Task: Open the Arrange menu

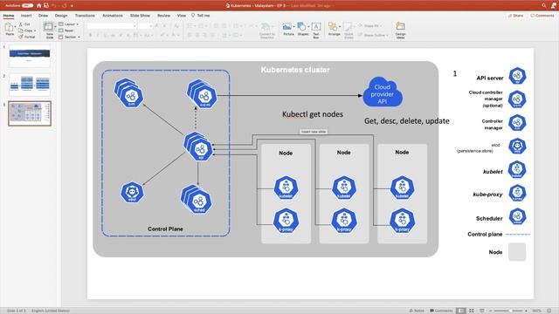Action: pos(334,29)
